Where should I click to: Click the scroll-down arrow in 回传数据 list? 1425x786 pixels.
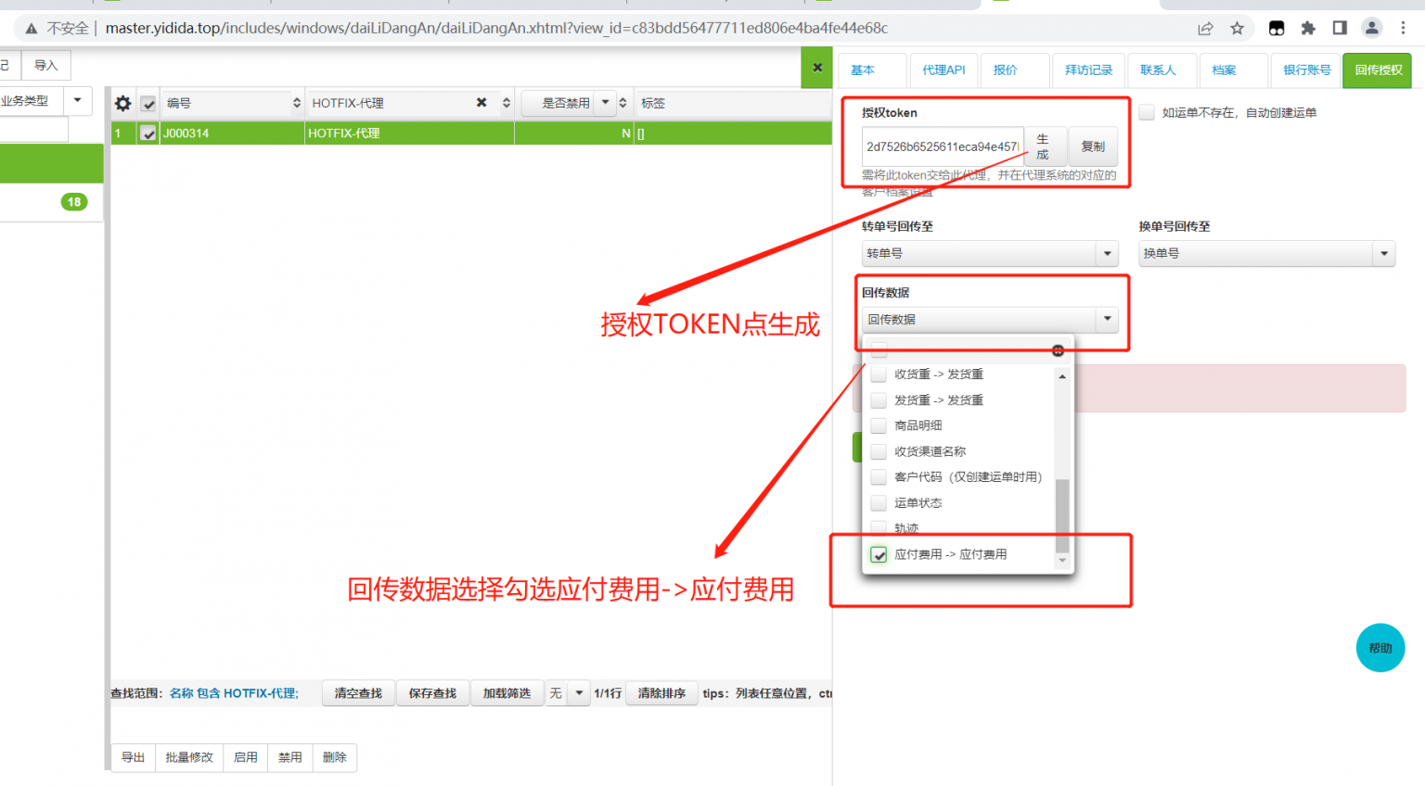click(x=1062, y=561)
